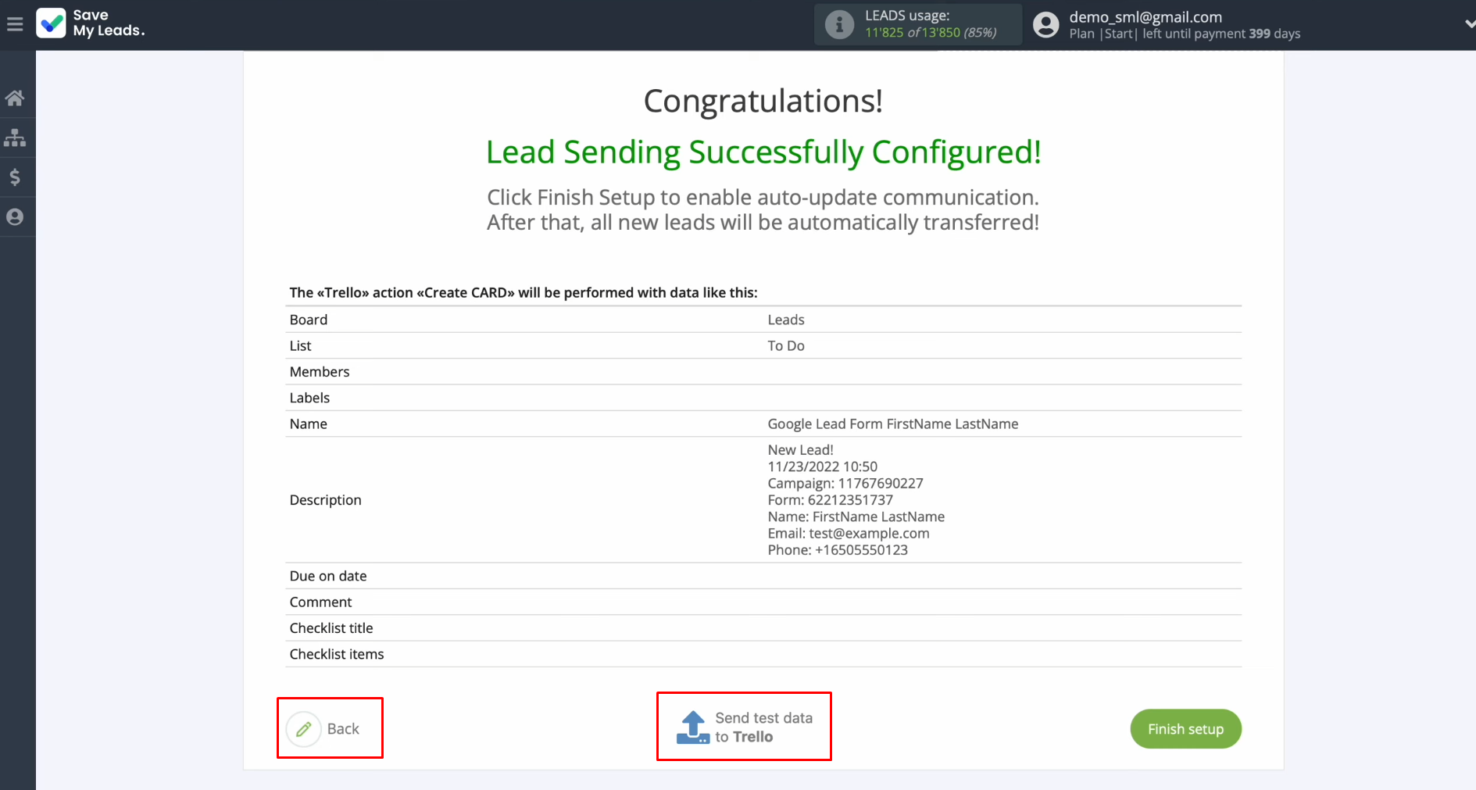This screenshot has height=790, width=1476.
Task: Click the Form: 62212351737 line
Action: coord(830,500)
